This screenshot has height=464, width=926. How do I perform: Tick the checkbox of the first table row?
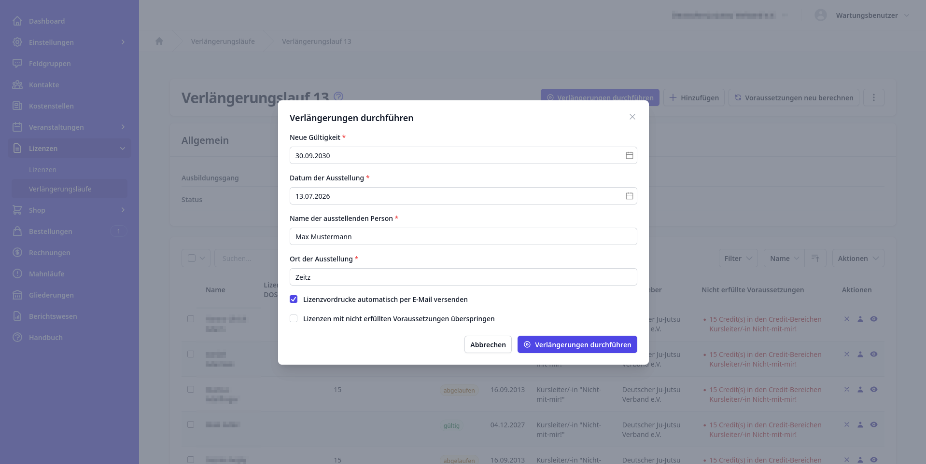tap(191, 319)
